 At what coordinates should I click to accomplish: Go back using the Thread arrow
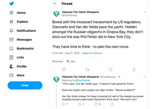[x=55, y=4]
